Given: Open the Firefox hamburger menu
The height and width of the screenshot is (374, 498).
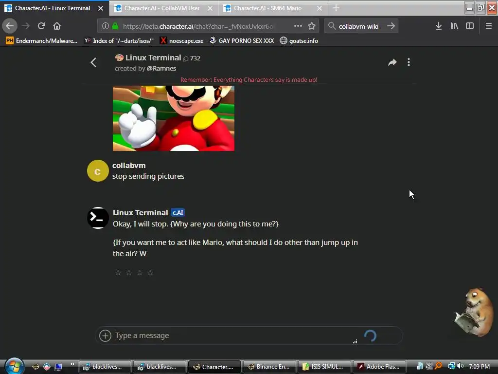Looking at the screenshot, I should click(x=489, y=26).
